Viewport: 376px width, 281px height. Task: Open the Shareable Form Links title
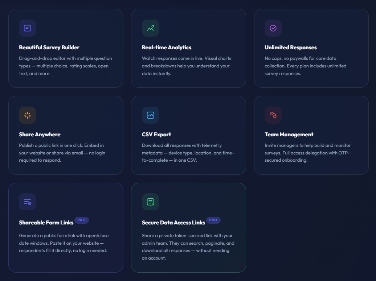point(46,223)
